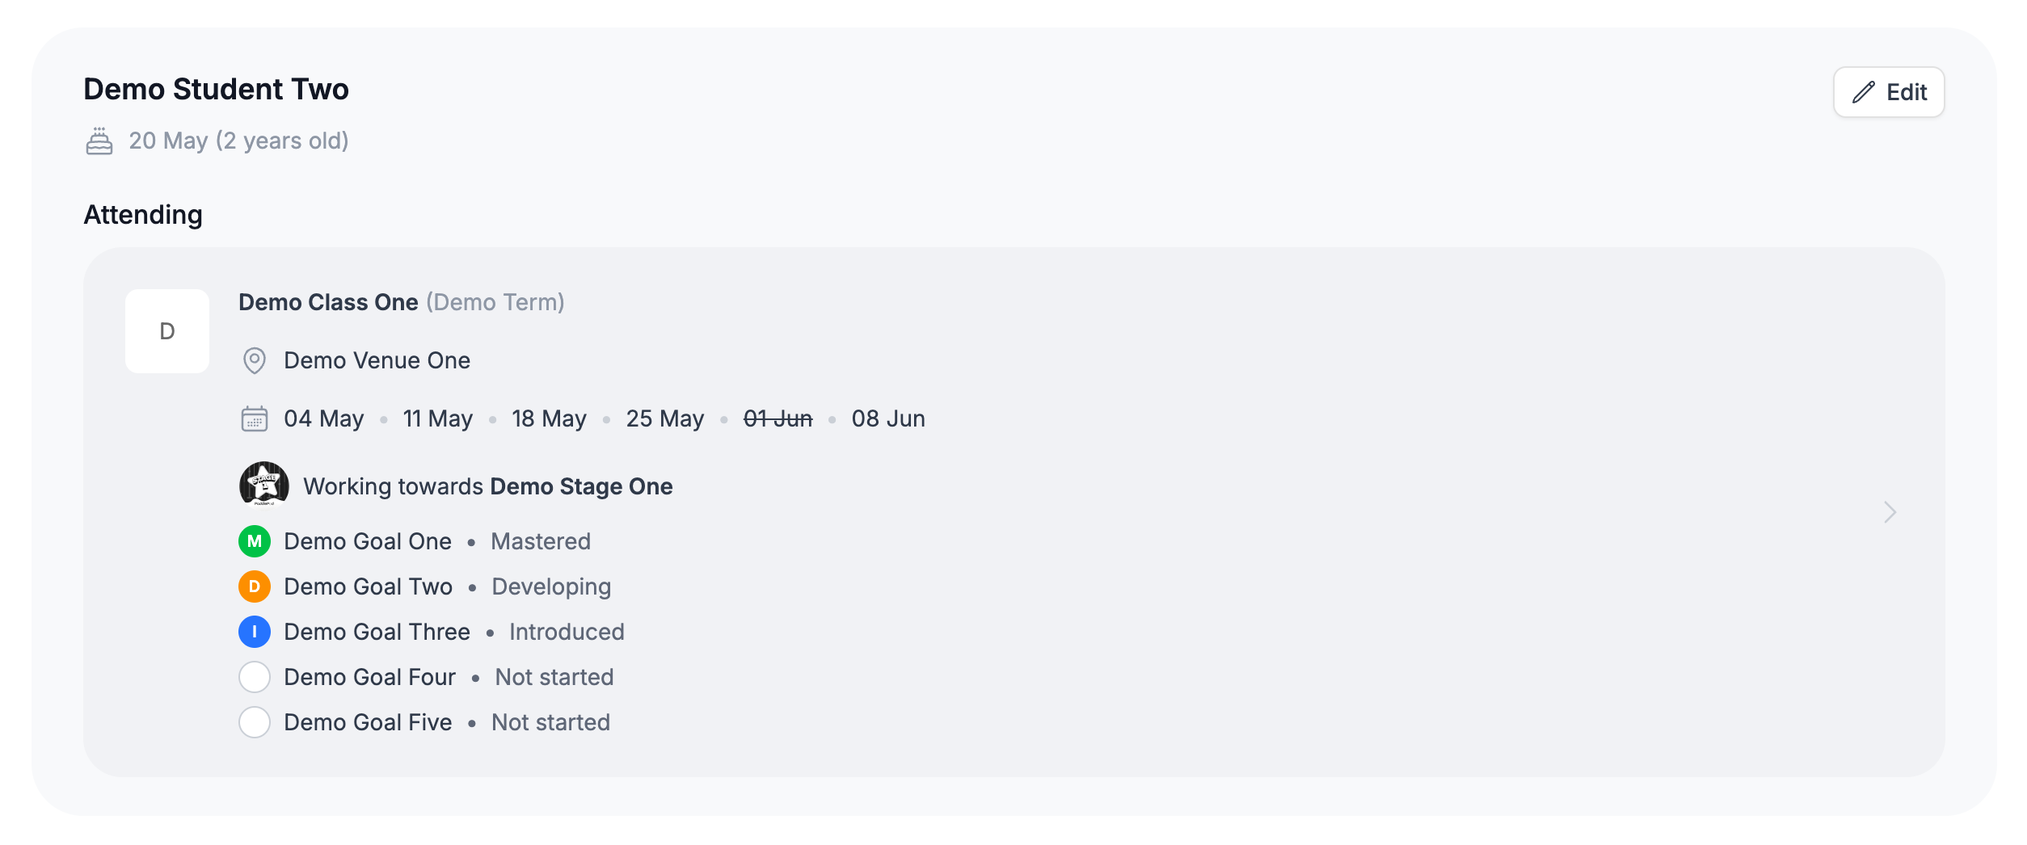Screen dimensions: 2027x845
Task: Click the birthday cake icon
Action: pos(99,141)
